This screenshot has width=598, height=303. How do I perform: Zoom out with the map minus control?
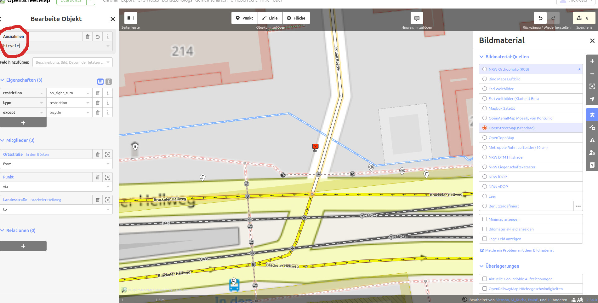point(592,74)
